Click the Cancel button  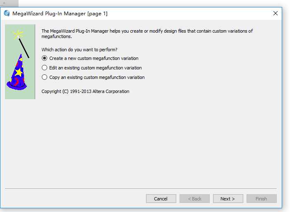point(161,199)
